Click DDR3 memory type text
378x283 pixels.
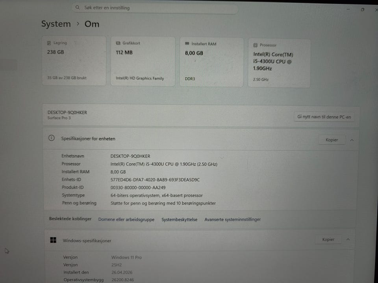pos(190,79)
